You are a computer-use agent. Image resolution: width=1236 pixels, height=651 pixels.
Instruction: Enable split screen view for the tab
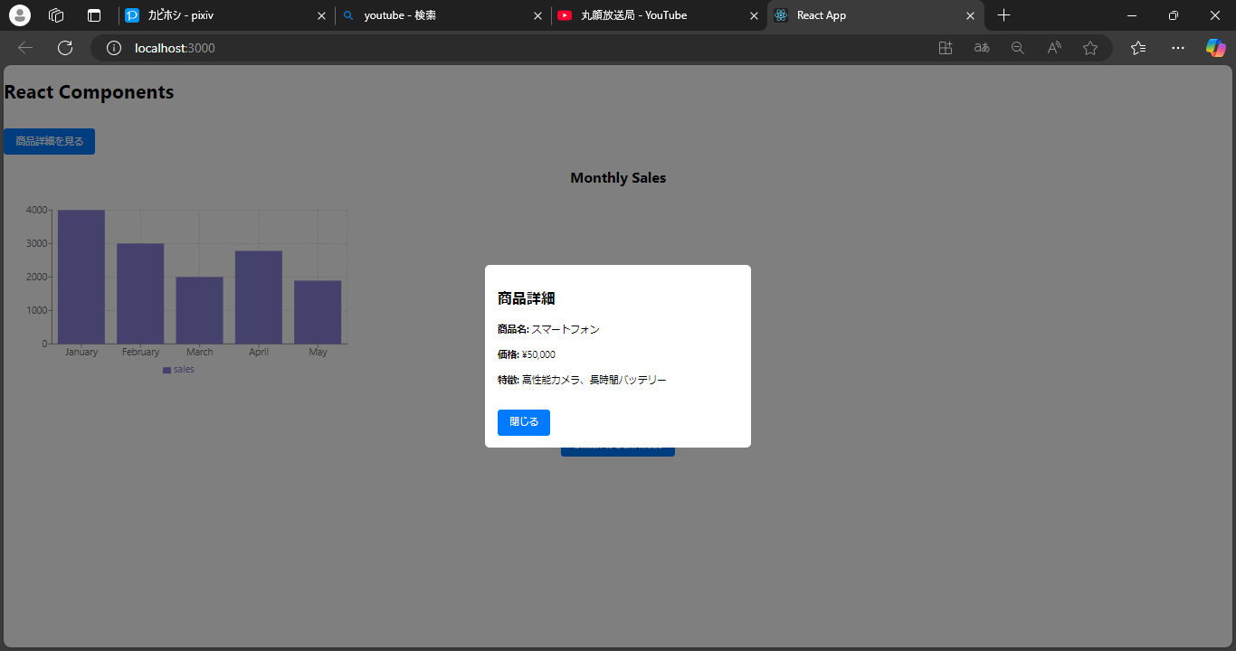(x=945, y=47)
